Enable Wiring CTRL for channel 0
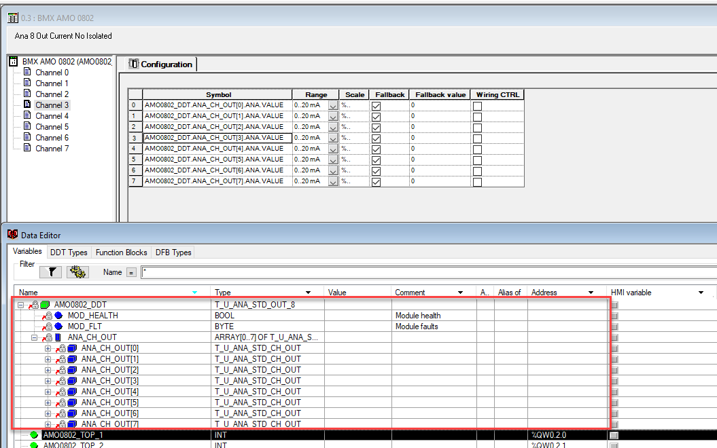 (477, 106)
